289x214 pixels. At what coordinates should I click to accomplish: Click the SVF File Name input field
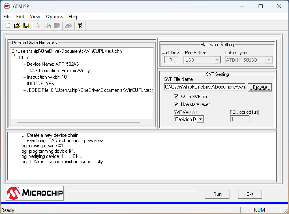coord(205,87)
